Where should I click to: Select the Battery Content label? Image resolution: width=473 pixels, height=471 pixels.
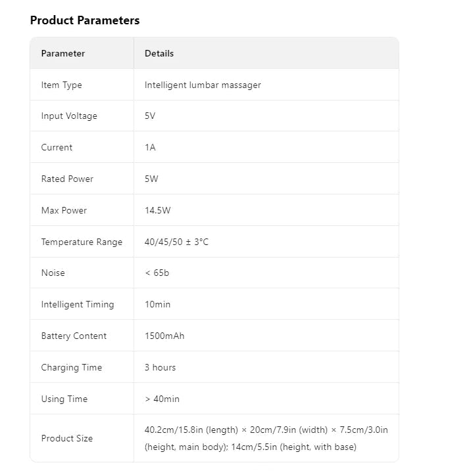(74, 336)
